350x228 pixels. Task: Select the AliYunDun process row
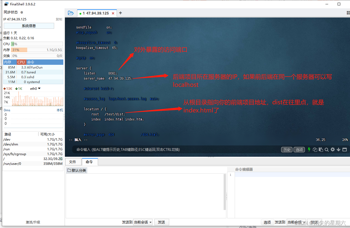click(33, 67)
